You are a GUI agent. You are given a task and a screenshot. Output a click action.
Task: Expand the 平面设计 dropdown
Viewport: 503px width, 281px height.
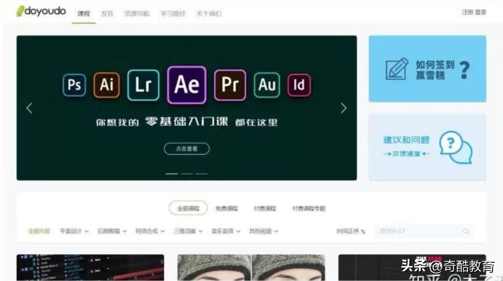pos(74,231)
